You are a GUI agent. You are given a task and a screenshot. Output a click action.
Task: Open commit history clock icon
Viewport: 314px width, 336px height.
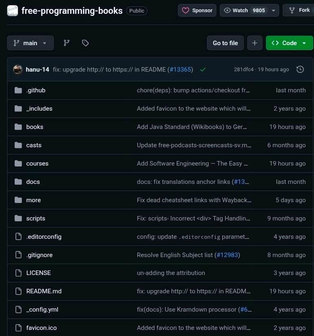[x=300, y=70]
